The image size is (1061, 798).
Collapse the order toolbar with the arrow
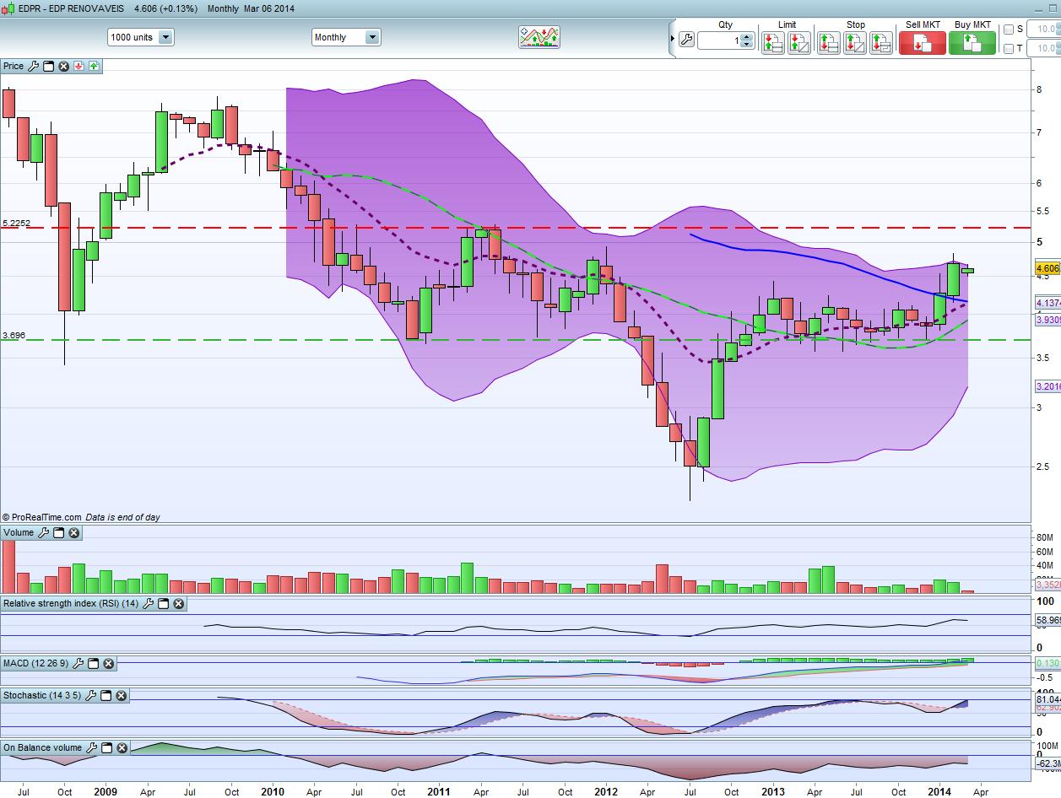click(673, 40)
